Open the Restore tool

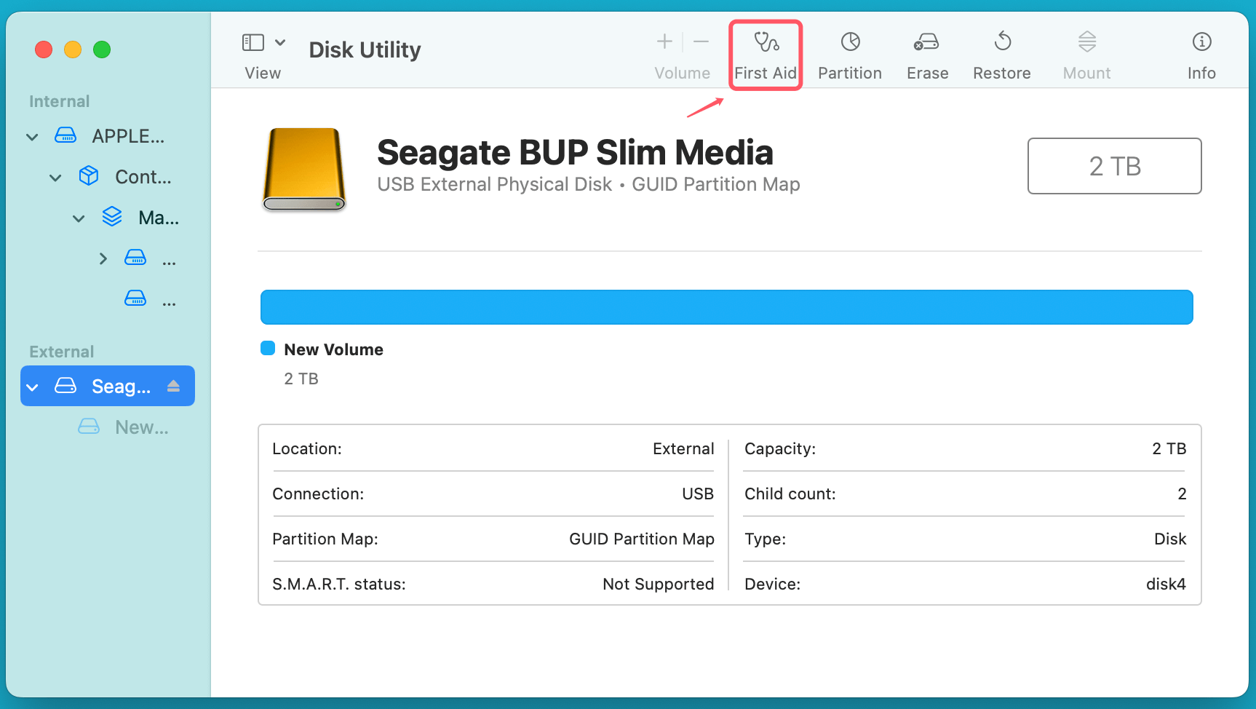(x=1001, y=54)
